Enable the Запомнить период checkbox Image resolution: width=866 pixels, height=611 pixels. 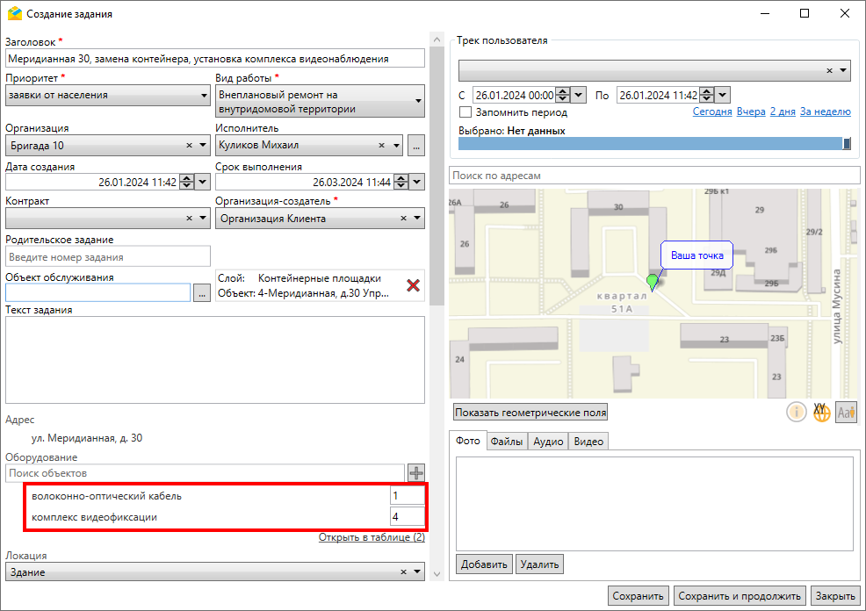tap(465, 112)
